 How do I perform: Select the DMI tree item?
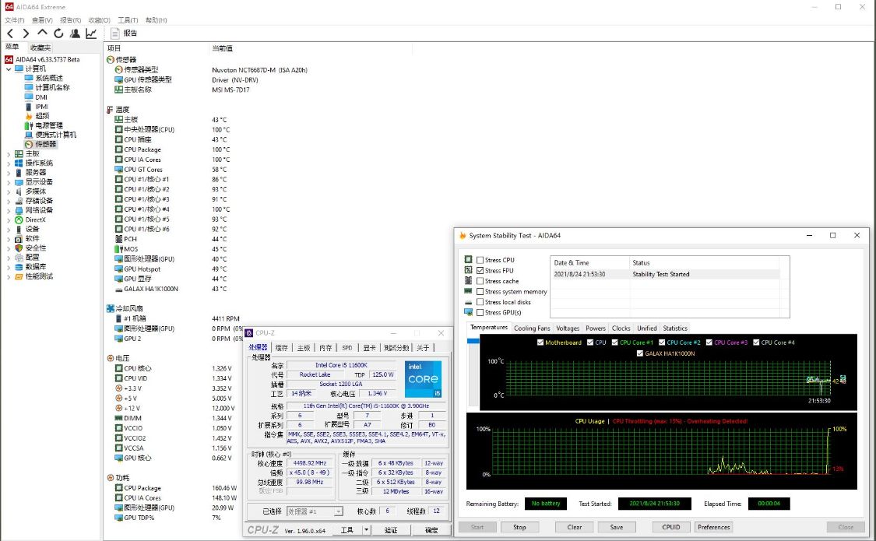(41, 97)
